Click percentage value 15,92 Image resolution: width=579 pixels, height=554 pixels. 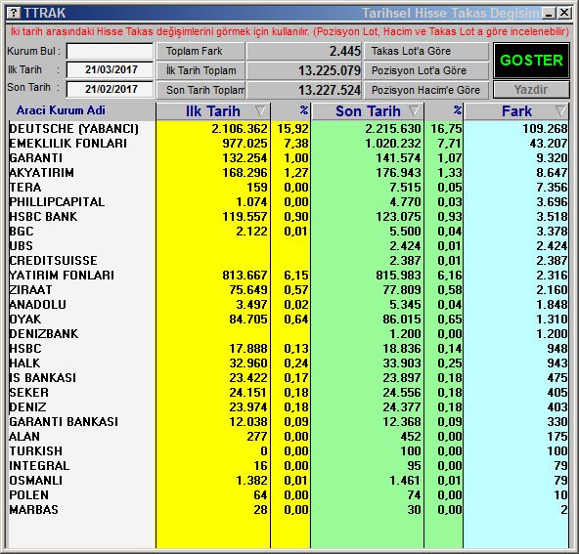[x=292, y=129]
